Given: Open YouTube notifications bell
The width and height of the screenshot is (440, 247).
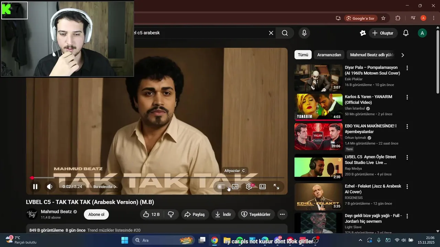Looking at the screenshot, I should (406, 33).
